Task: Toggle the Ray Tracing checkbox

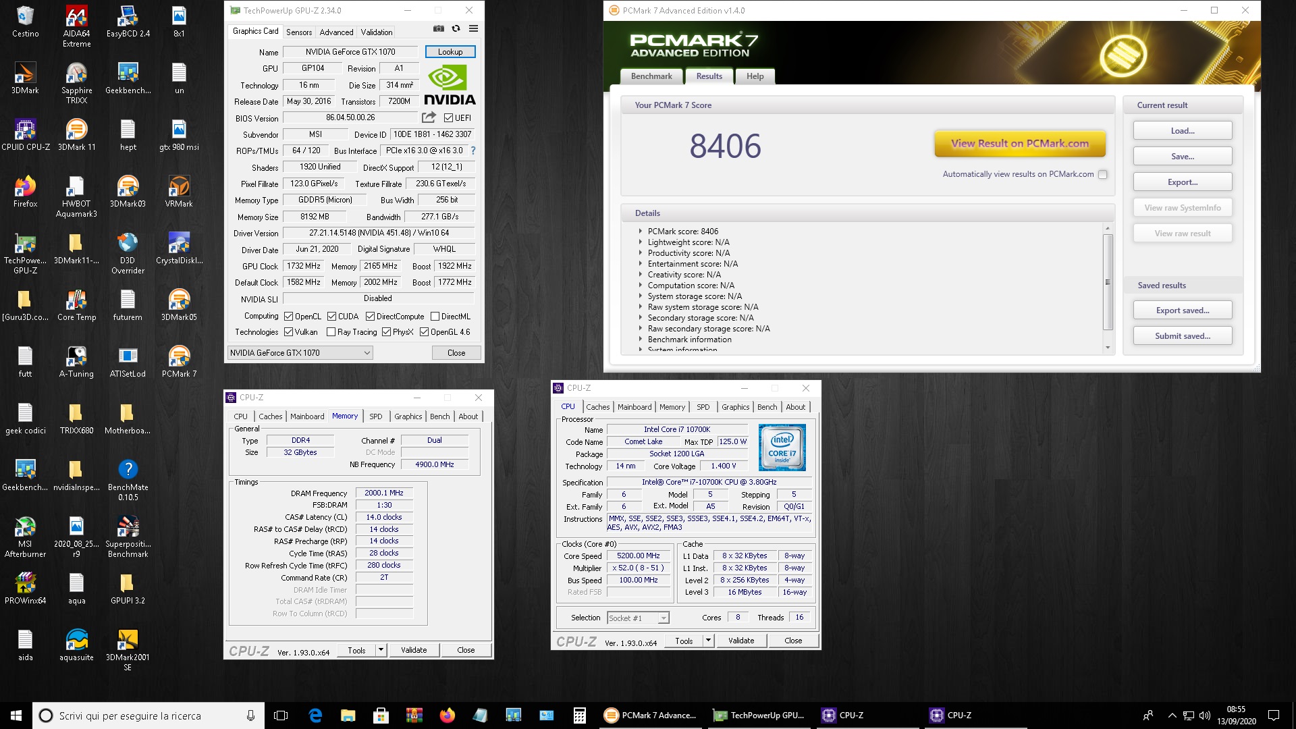Action: (x=331, y=331)
